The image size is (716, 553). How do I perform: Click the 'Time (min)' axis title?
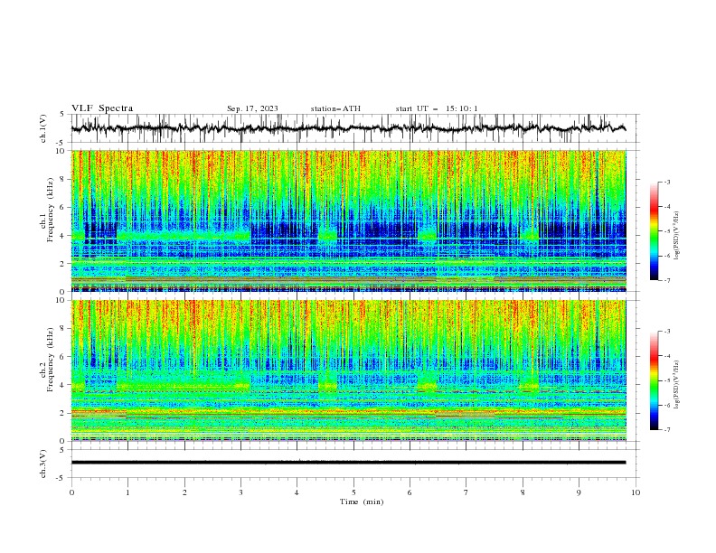[x=362, y=501]
